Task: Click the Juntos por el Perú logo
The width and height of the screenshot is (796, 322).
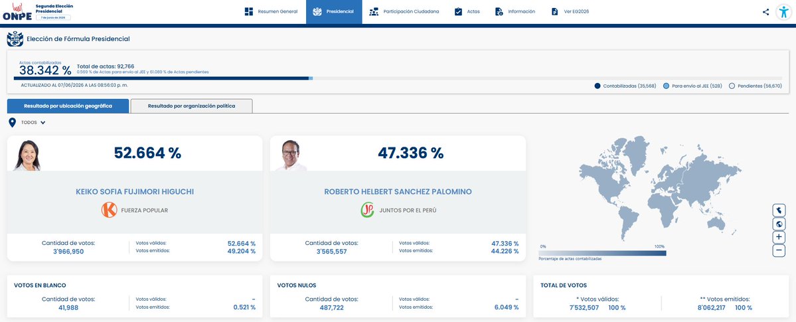Action: (367, 210)
